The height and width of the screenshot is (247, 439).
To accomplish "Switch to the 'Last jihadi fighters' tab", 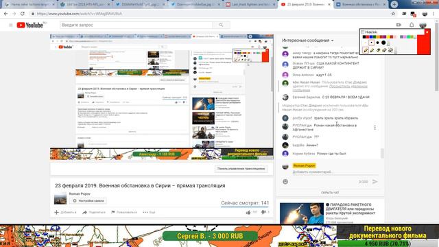I will [251, 5].
